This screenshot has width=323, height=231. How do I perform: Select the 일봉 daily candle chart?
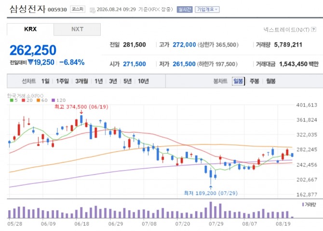[238, 81]
